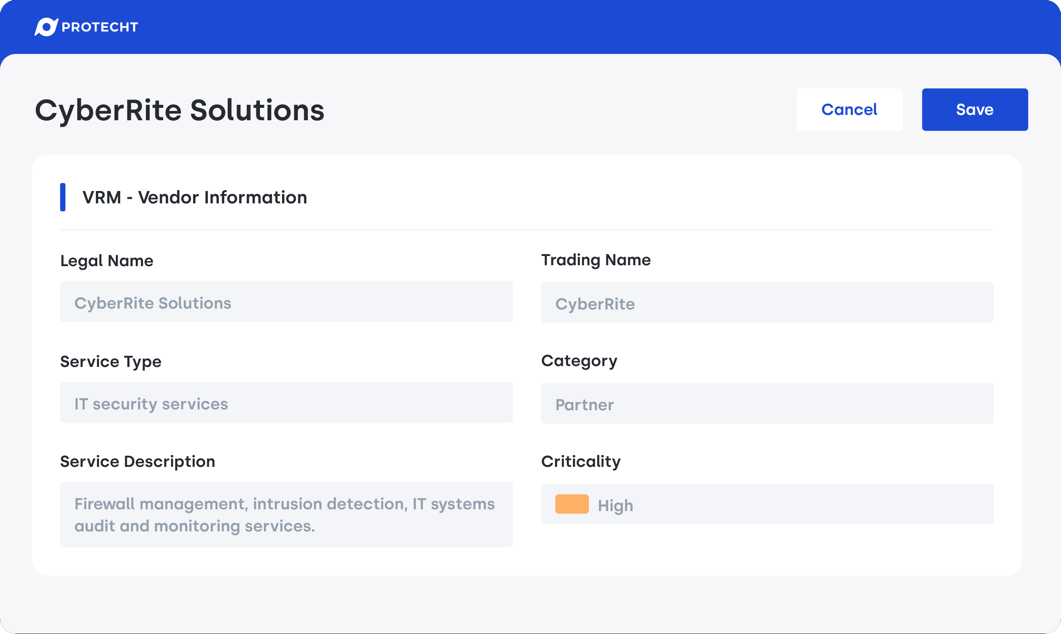This screenshot has height=634, width=1061.
Task: Select the CyberRite text in Trading Name
Action: click(x=595, y=303)
